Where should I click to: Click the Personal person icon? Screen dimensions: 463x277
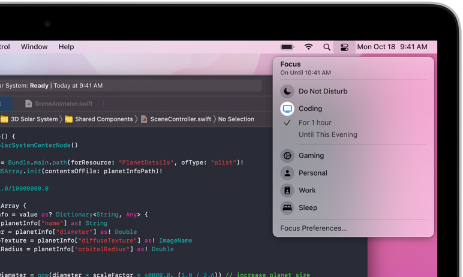point(287,173)
